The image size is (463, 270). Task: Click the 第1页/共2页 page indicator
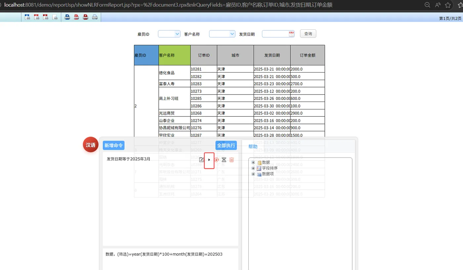point(450,18)
